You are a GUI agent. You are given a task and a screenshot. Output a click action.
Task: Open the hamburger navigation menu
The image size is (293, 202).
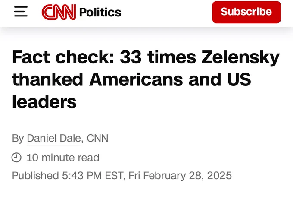[21, 12]
